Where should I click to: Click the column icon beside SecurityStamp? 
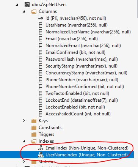(x=41, y=66)
